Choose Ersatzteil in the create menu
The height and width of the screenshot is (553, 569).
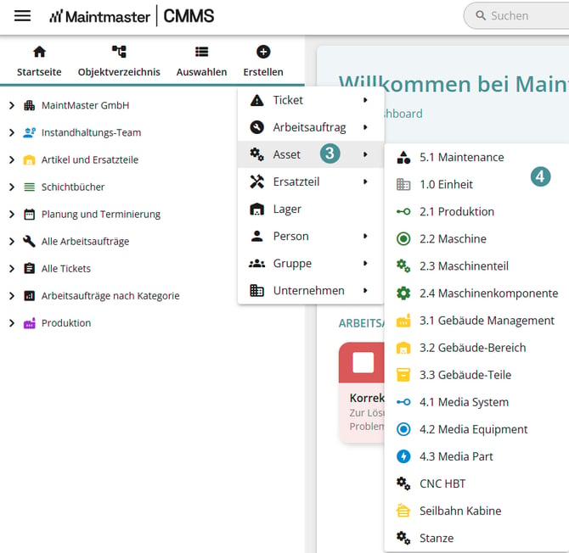coord(311,182)
